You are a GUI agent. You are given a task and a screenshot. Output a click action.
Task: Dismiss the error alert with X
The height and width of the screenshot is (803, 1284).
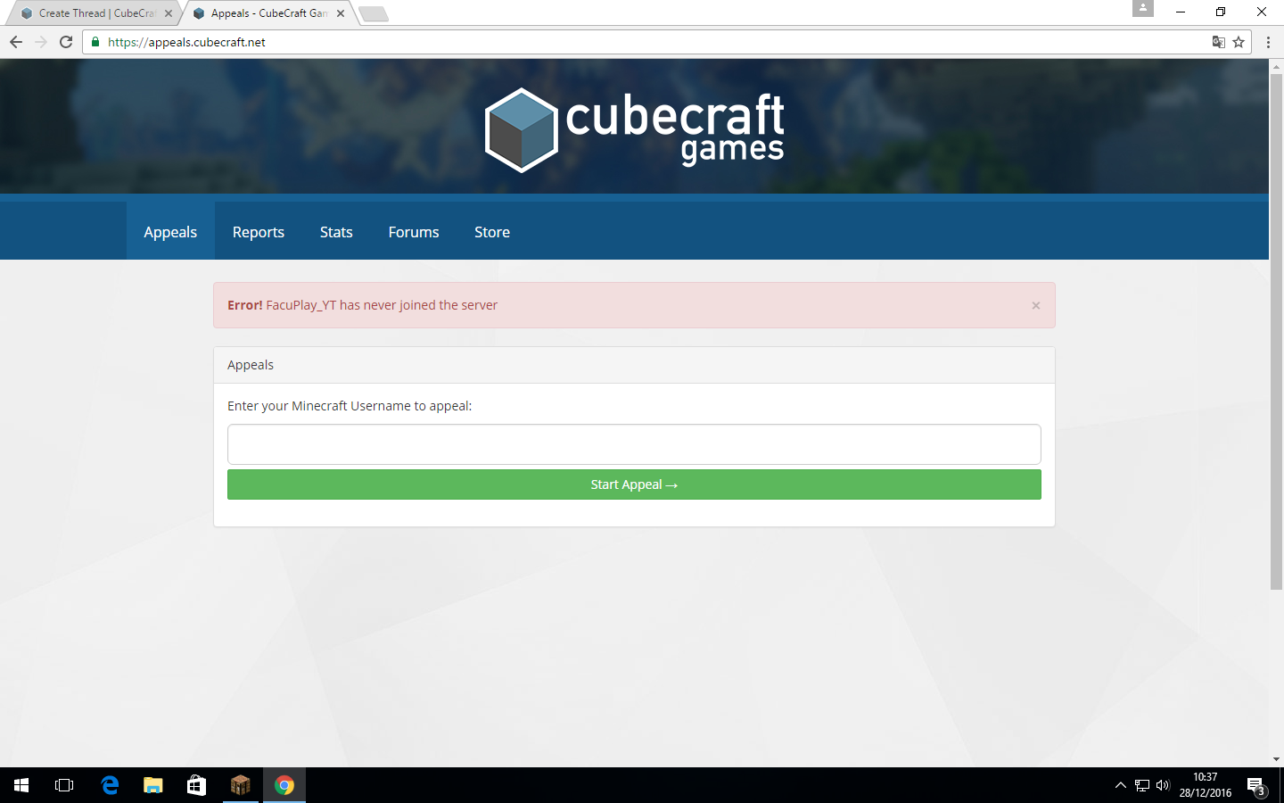[1036, 305]
